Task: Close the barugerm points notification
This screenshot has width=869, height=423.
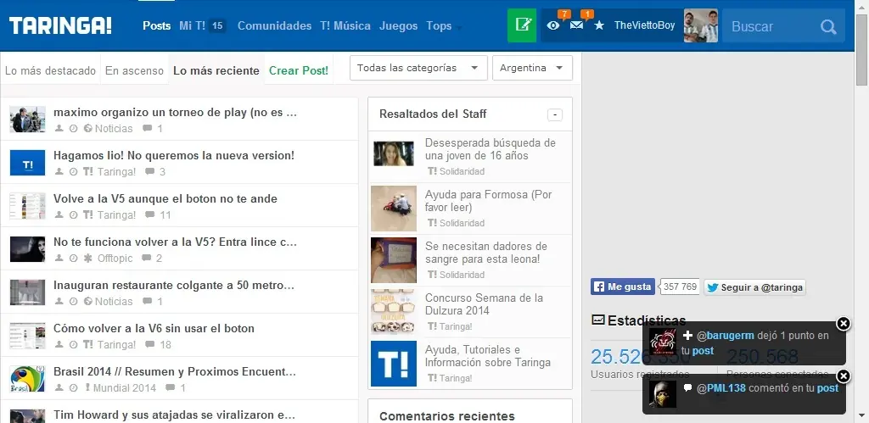Action: [843, 323]
